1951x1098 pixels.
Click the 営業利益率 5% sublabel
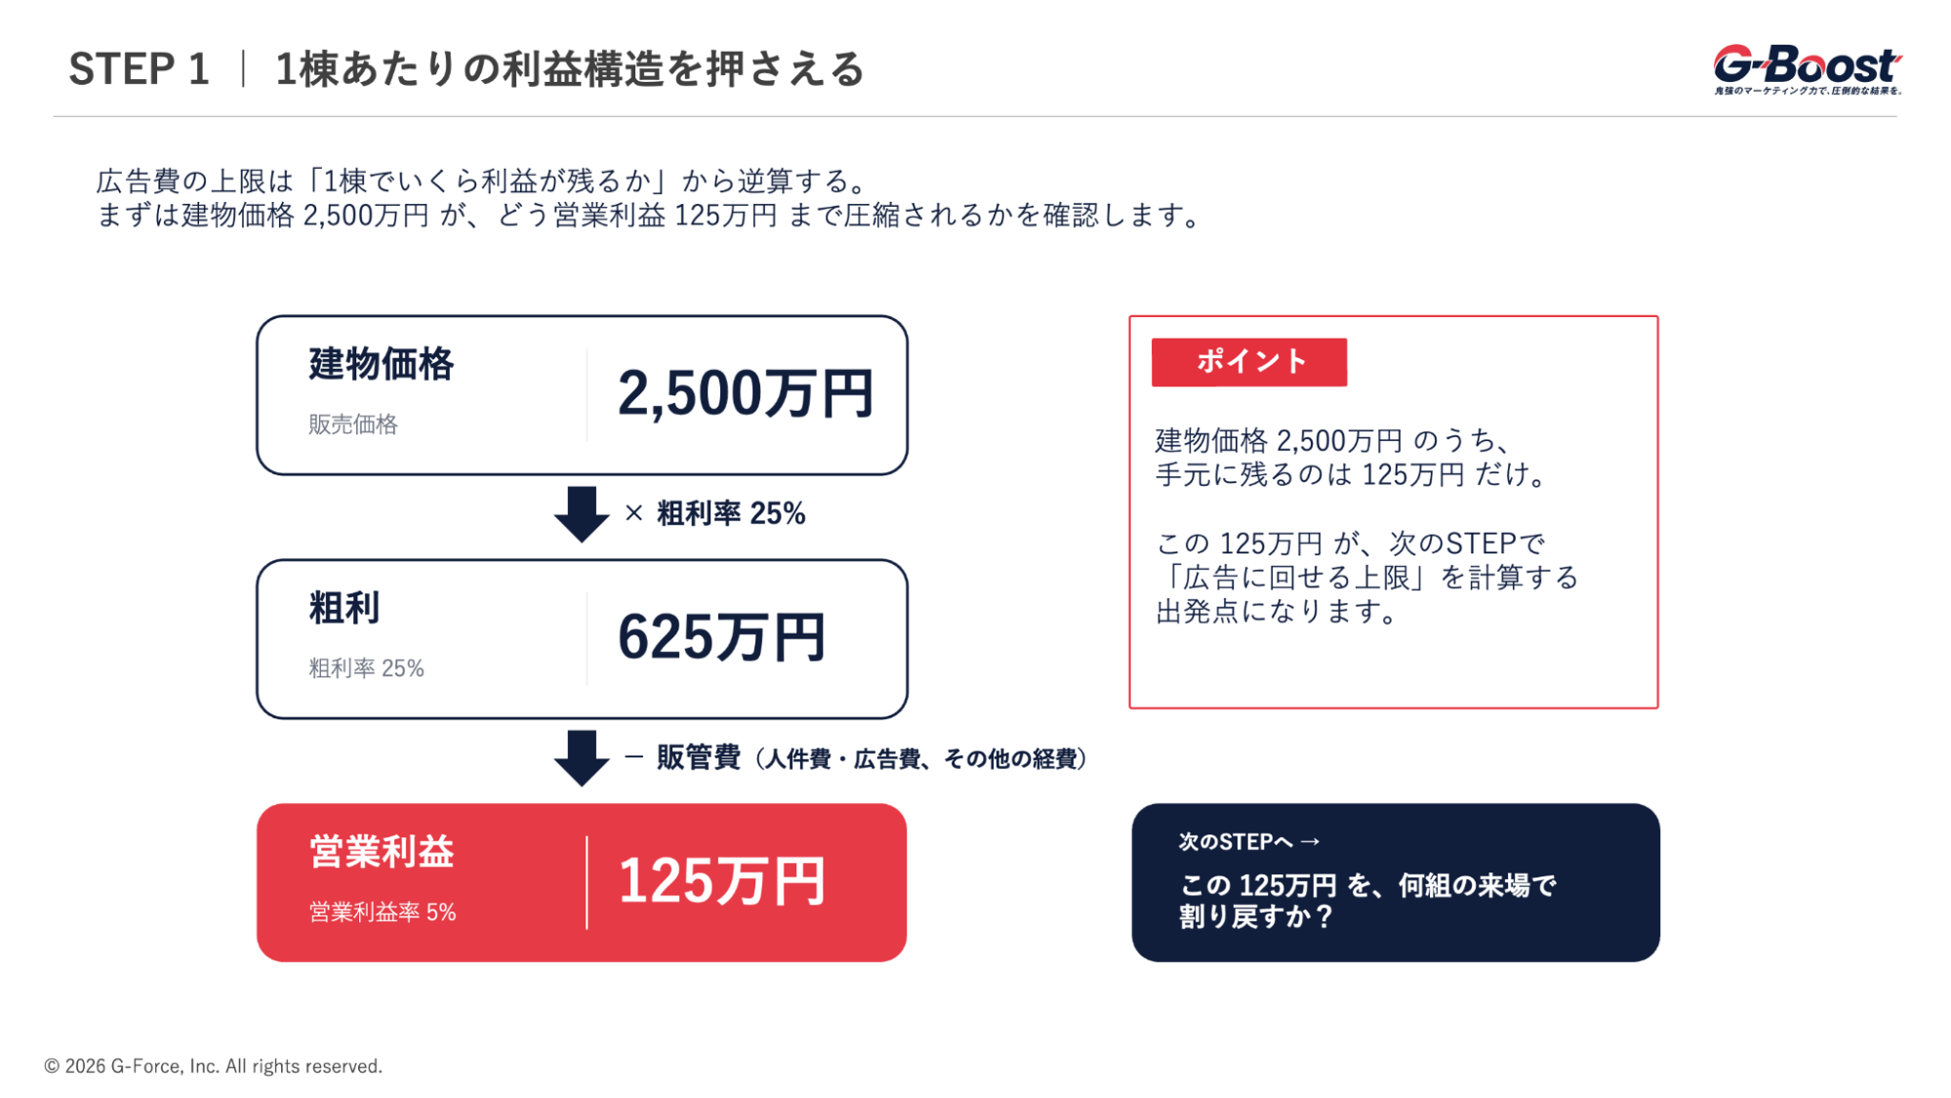click(x=383, y=913)
